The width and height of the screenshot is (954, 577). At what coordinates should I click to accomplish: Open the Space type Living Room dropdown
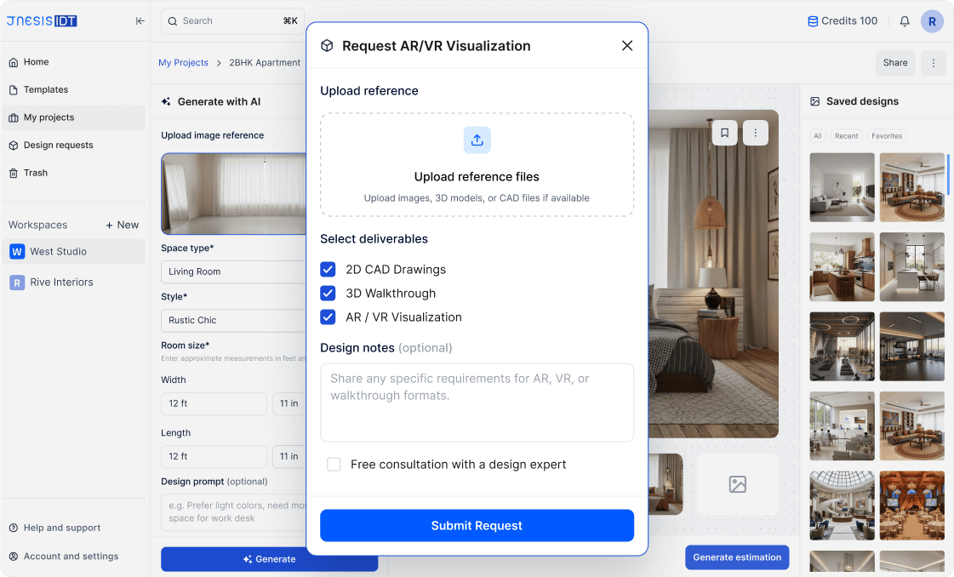tap(234, 271)
